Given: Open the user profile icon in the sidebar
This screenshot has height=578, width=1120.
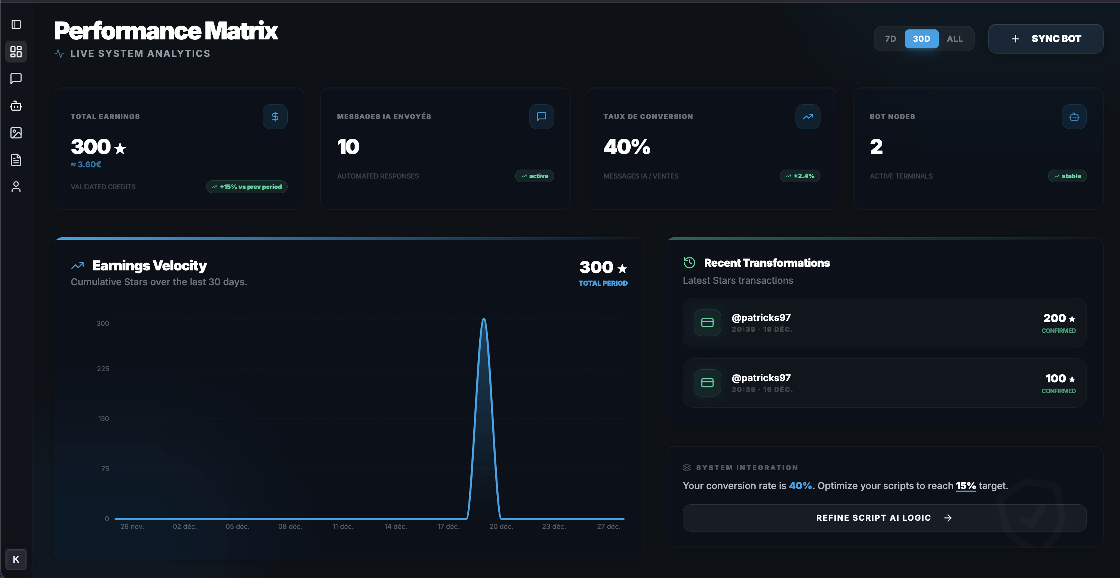Looking at the screenshot, I should click(x=16, y=187).
